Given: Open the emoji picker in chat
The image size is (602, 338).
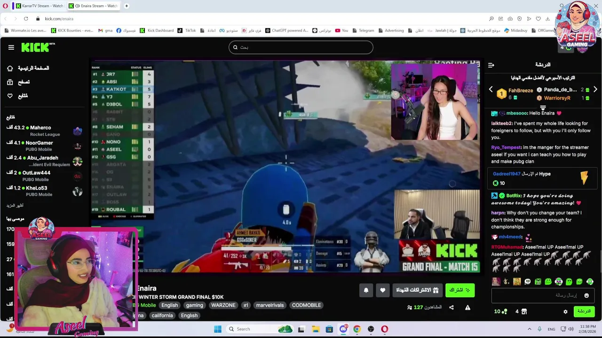Looking at the screenshot, I should pyautogui.click(x=586, y=295).
